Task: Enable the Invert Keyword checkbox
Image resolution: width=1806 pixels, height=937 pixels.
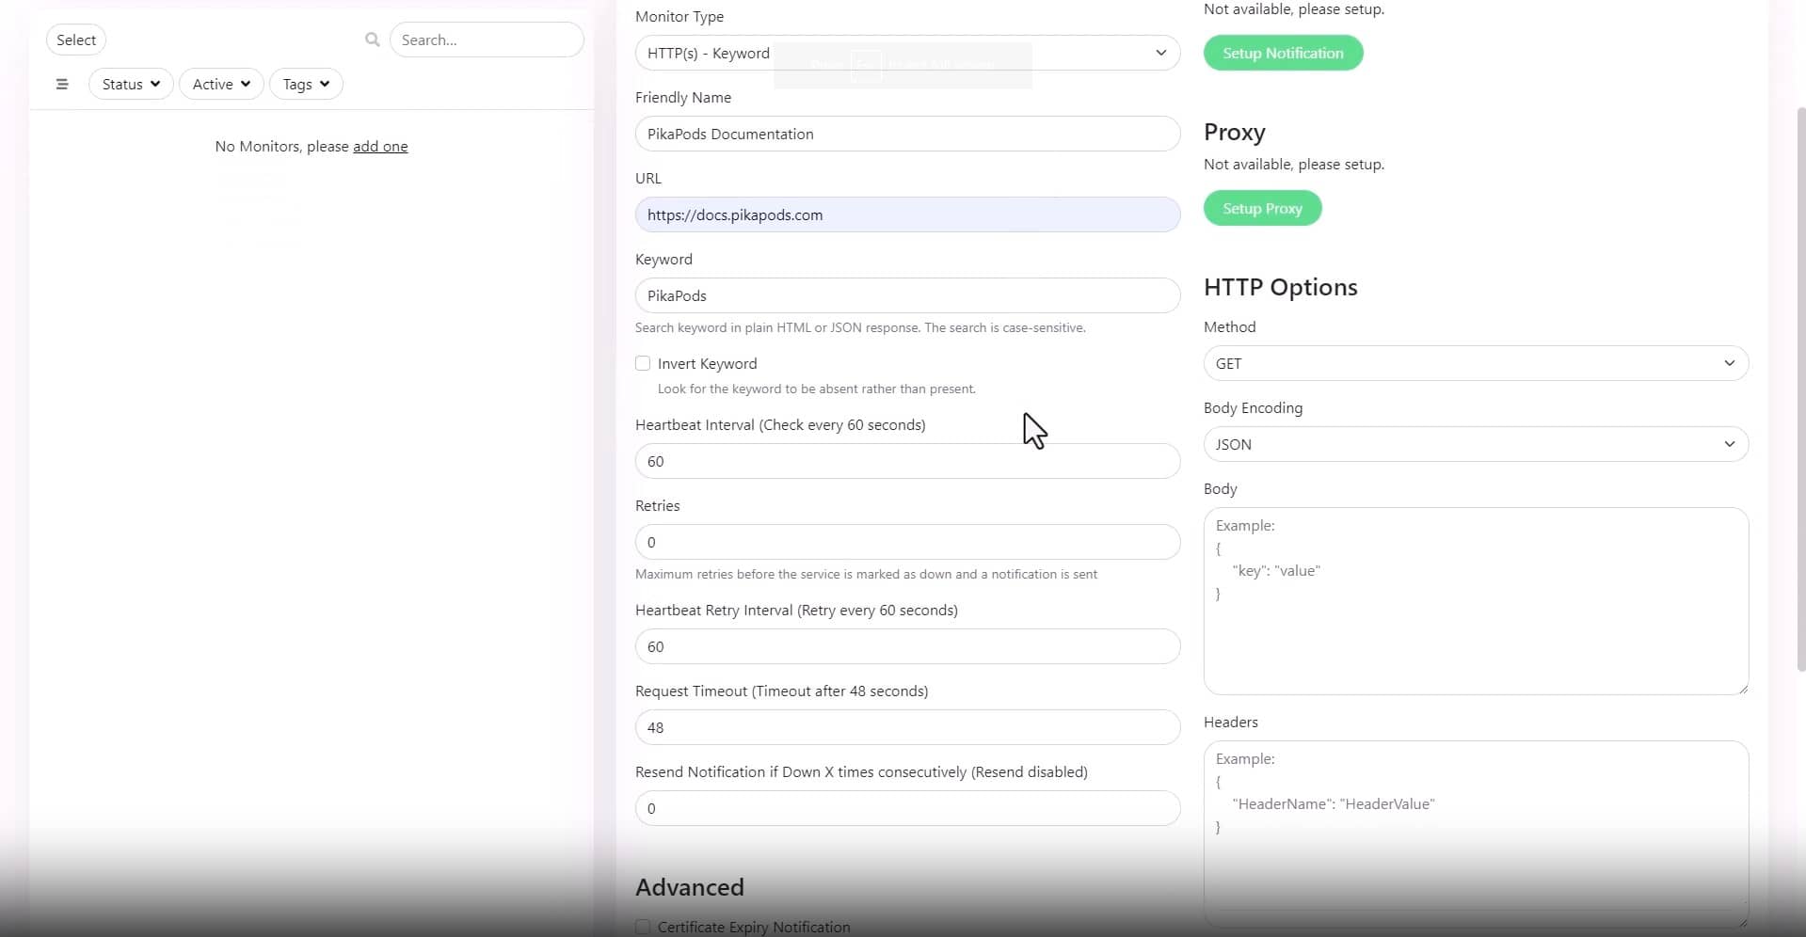Action: (x=643, y=363)
